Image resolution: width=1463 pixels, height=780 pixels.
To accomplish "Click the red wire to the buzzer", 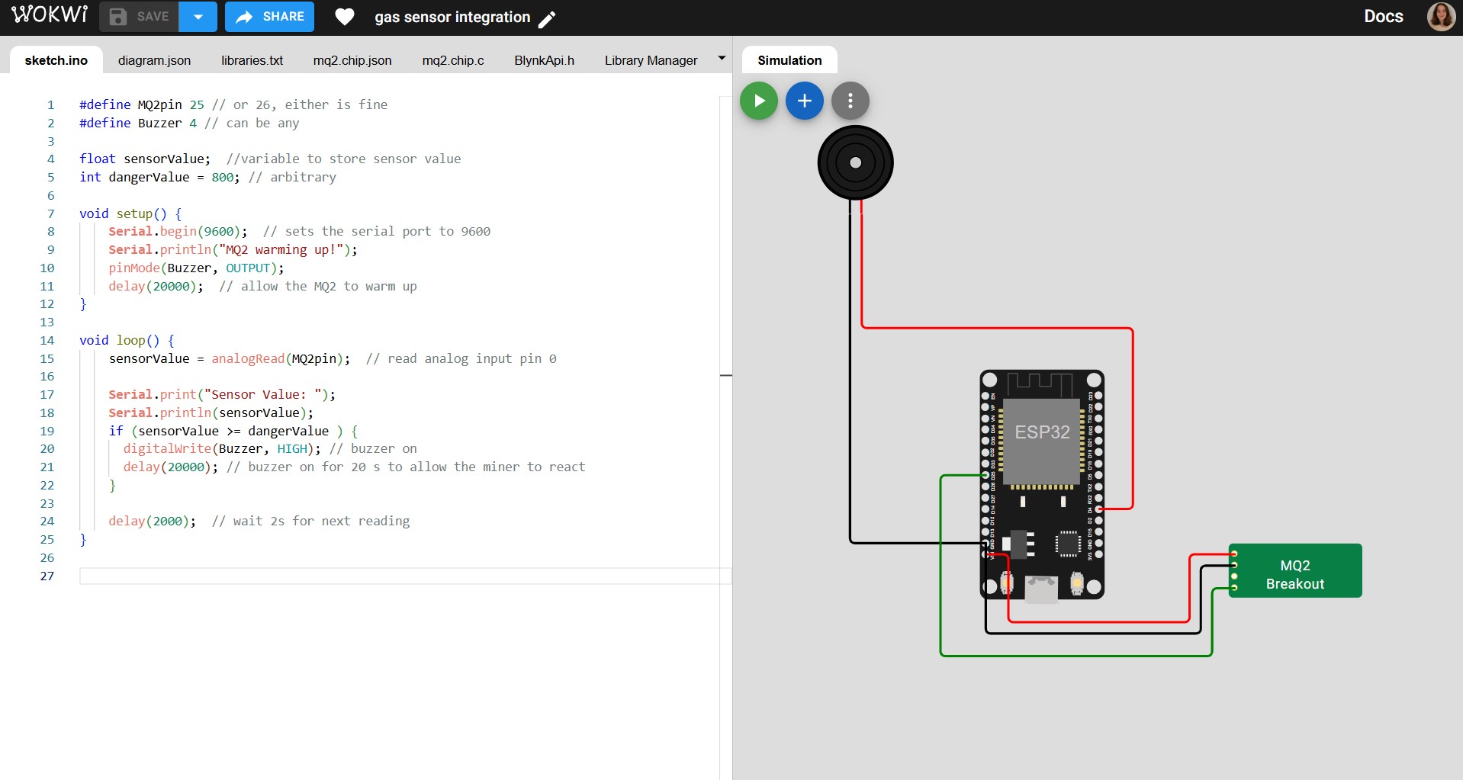I will (998, 329).
